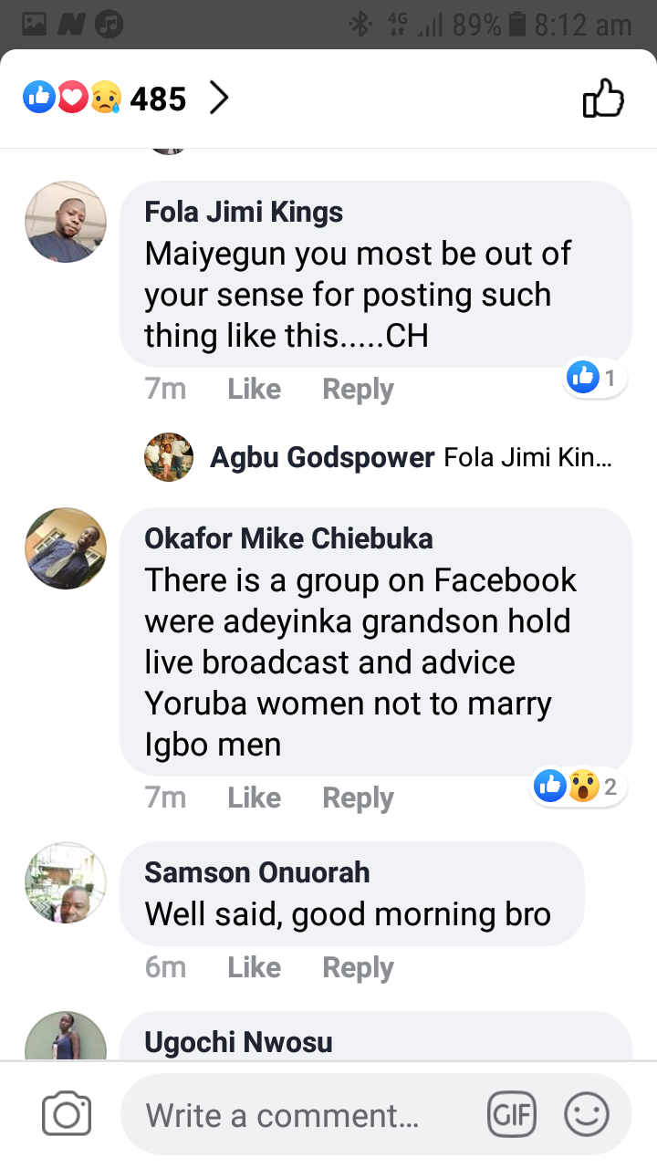Reply to Fola Jimi Kings' comment
Image resolution: width=657 pixels, height=1168 pixels.
pos(358,390)
